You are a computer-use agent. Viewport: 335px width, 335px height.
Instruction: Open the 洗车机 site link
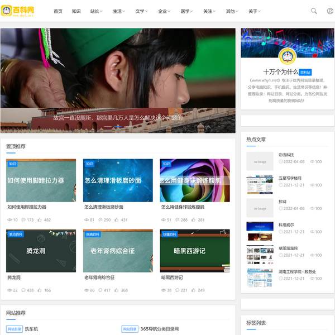coord(31,329)
